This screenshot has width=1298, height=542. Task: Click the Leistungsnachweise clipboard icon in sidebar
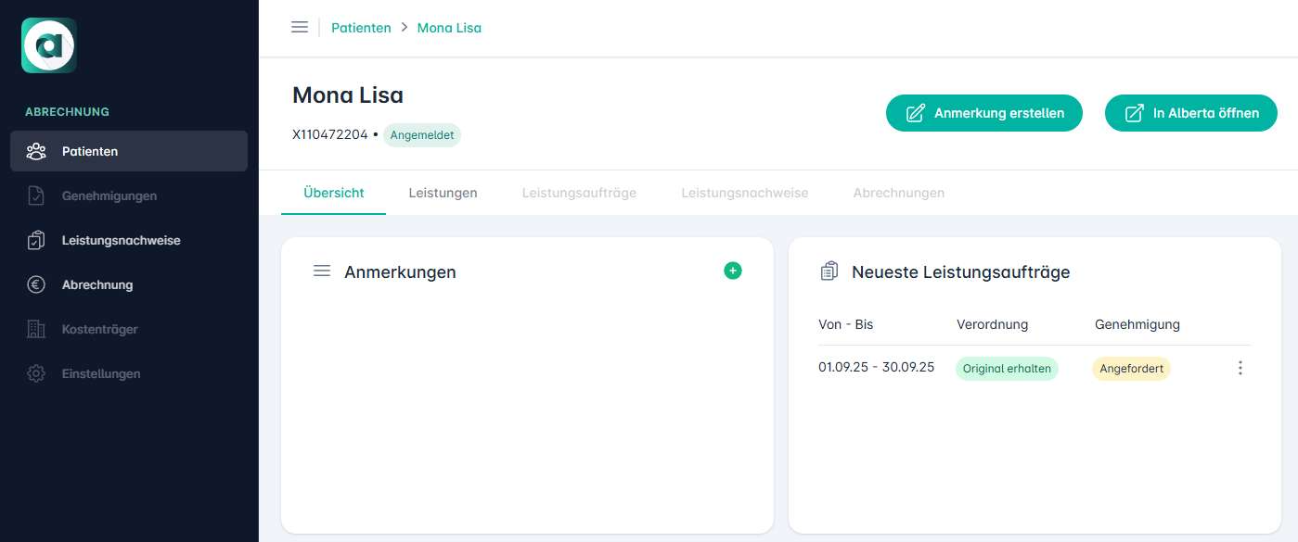point(36,241)
